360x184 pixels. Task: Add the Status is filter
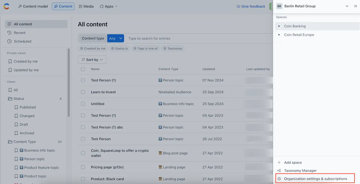pos(119,49)
